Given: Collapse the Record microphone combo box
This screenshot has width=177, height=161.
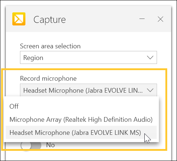Looking at the screenshot, I should point(88,90).
